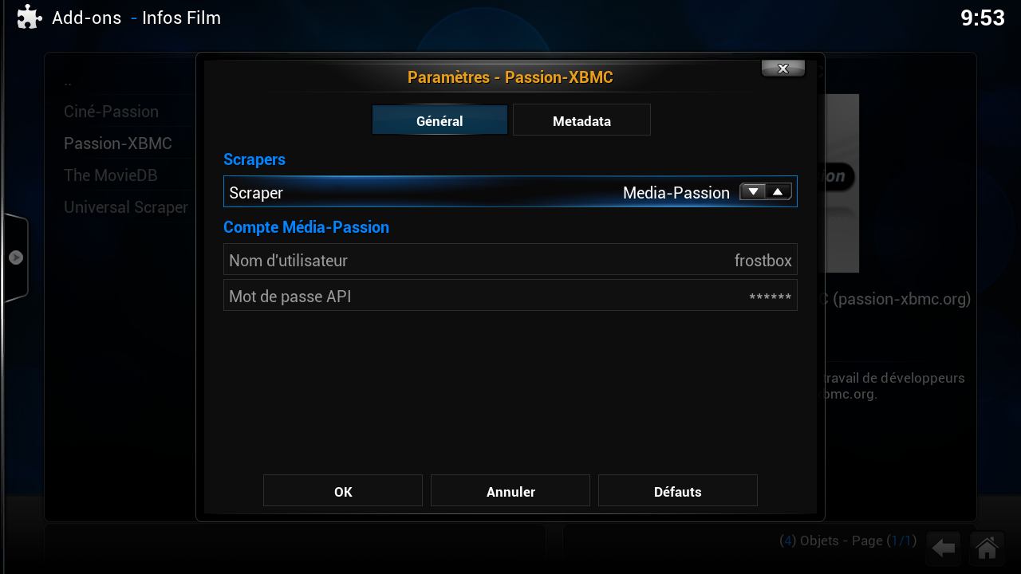1021x574 pixels.
Task: Click the Home icon in bottom corner
Action: pyautogui.click(x=987, y=548)
